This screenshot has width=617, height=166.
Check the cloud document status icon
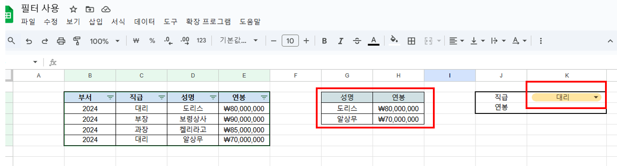click(106, 9)
